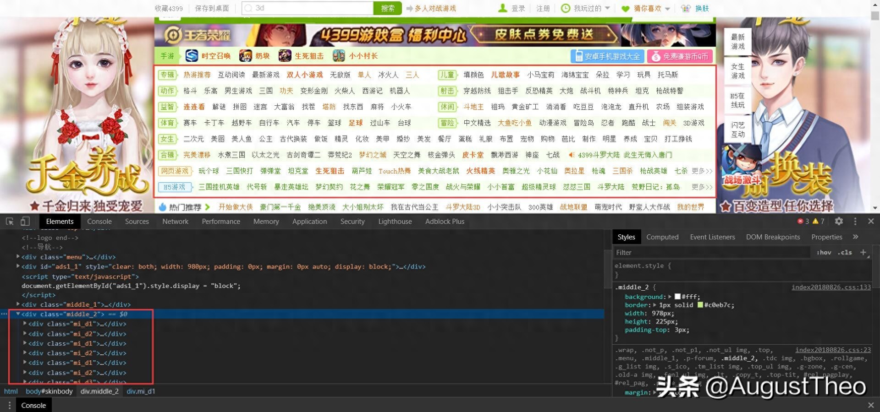Screen dimensions: 880x412
Task: Click the green 搜索 button
Action: tap(387, 8)
